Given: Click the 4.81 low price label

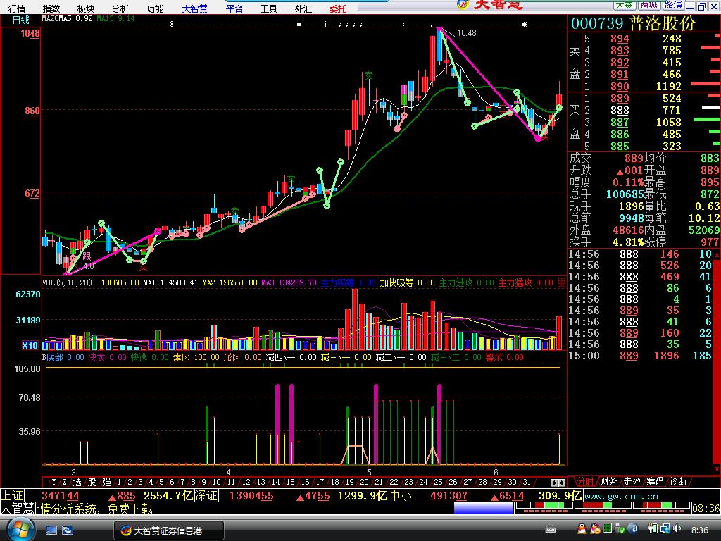Looking at the screenshot, I should pyautogui.click(x=90, y=266).
